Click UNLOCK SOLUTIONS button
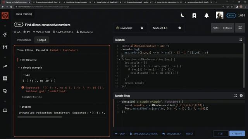This screenshot has height=139, width=248. pyautogui.click(x=144, y=134)
